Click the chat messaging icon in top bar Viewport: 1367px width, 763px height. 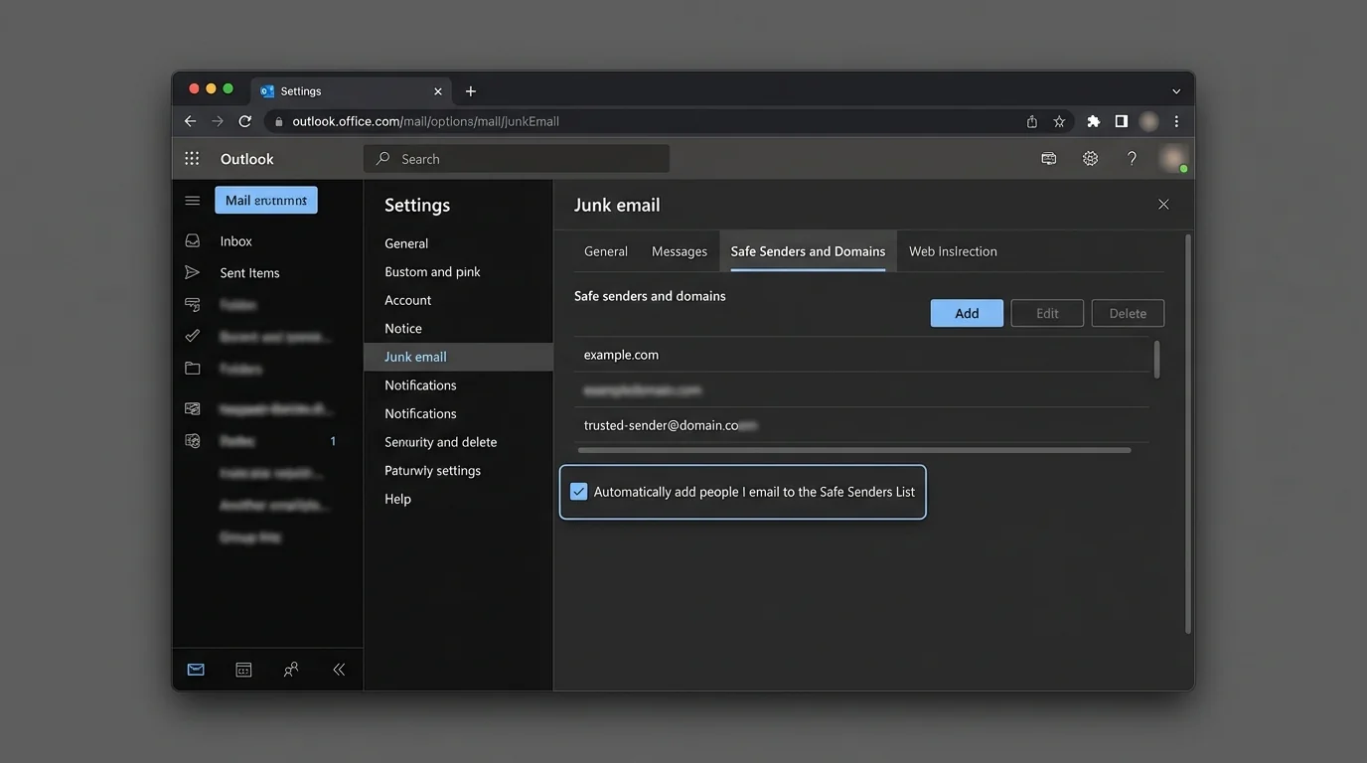coord(1048,158)
